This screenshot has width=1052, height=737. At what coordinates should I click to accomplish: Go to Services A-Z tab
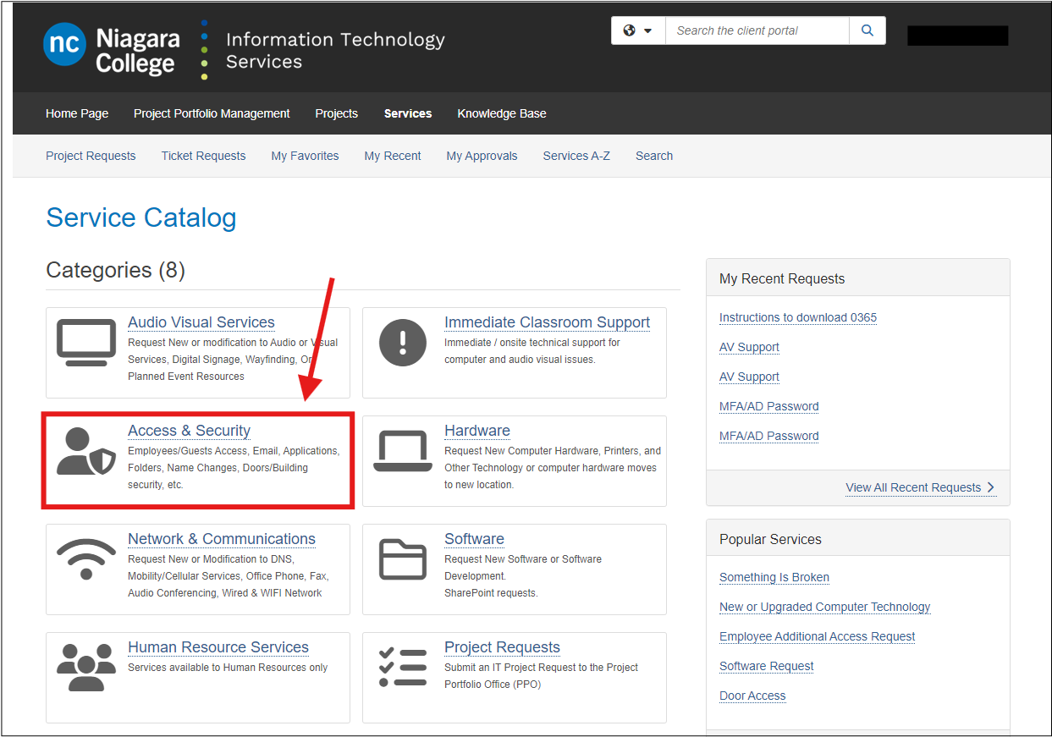[576, 156]
